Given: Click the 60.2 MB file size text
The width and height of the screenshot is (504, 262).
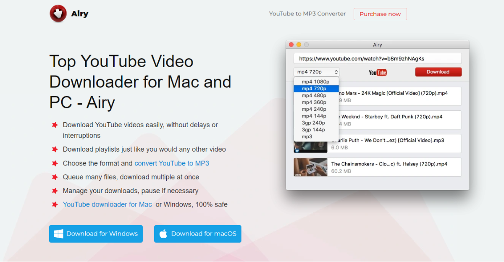Looking at the screenshot, I should pyautogui.click(x=341, y=171).
